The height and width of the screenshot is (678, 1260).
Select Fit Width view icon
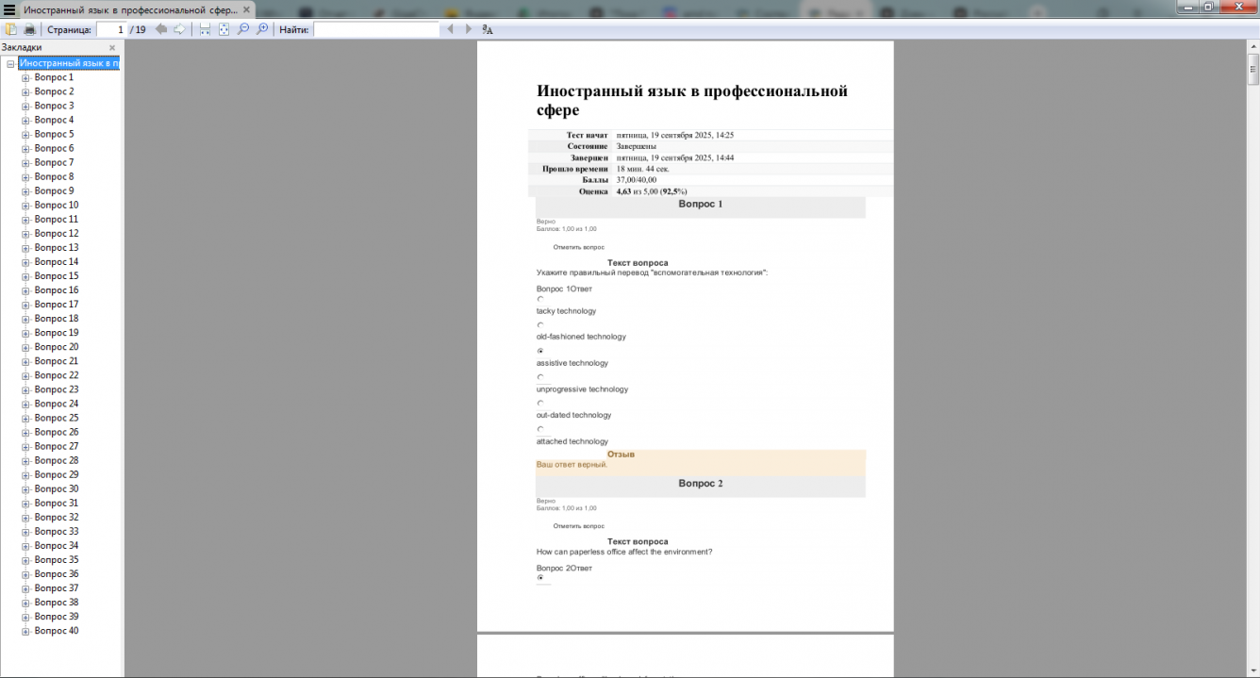tap(205, 29)
